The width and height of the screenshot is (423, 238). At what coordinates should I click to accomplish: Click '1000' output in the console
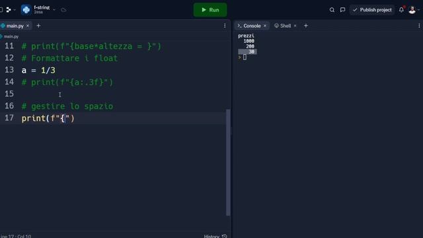coord(249,41)
